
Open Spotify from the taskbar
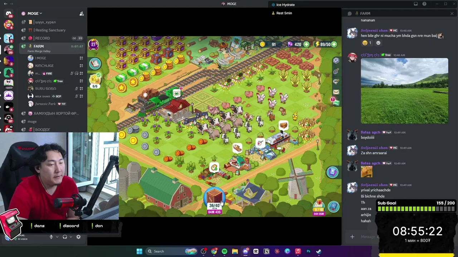pos(224,251)
